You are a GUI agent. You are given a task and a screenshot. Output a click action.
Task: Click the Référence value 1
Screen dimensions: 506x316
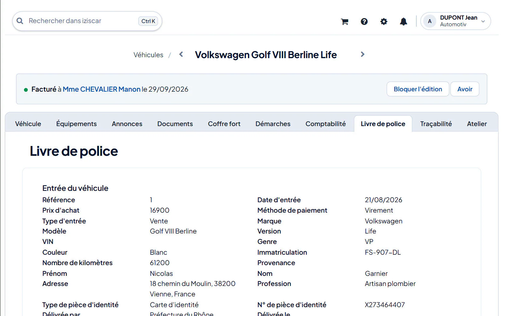point(151,200)
